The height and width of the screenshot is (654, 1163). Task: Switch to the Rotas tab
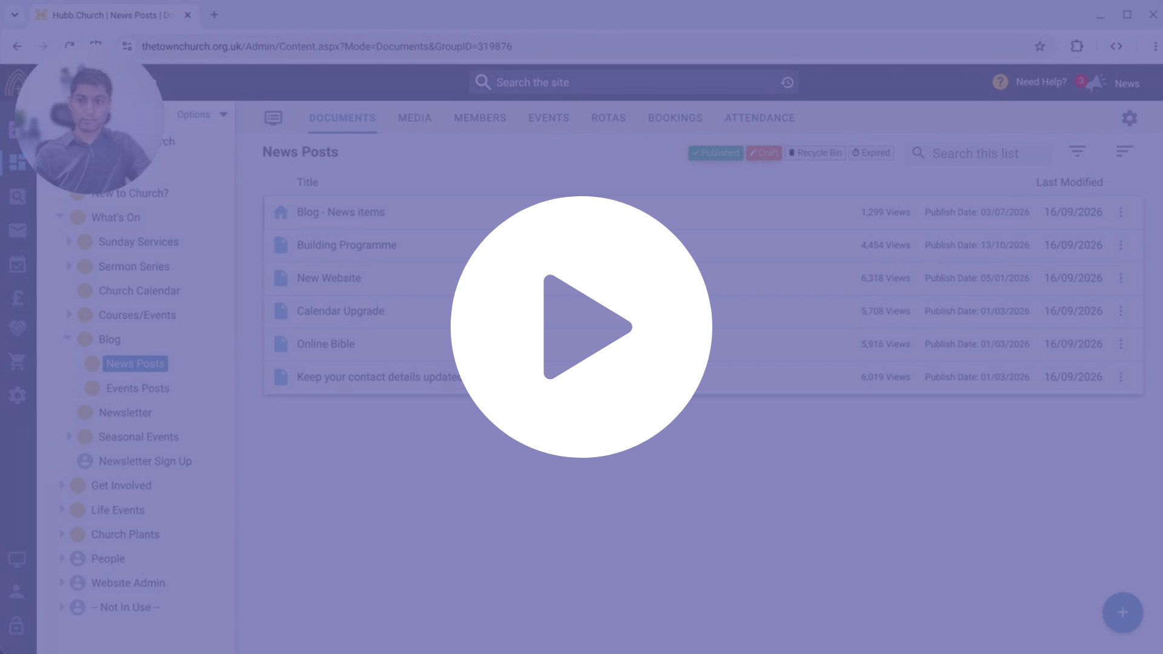tap(609, 118)
